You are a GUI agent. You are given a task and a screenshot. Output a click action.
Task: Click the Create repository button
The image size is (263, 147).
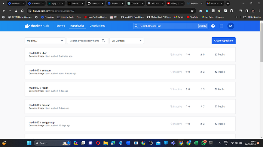[223, 41]
